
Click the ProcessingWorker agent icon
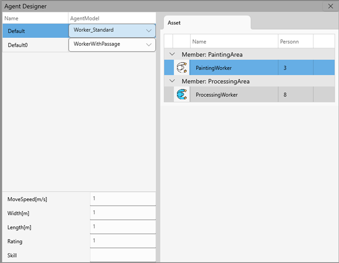coord(181,94)
